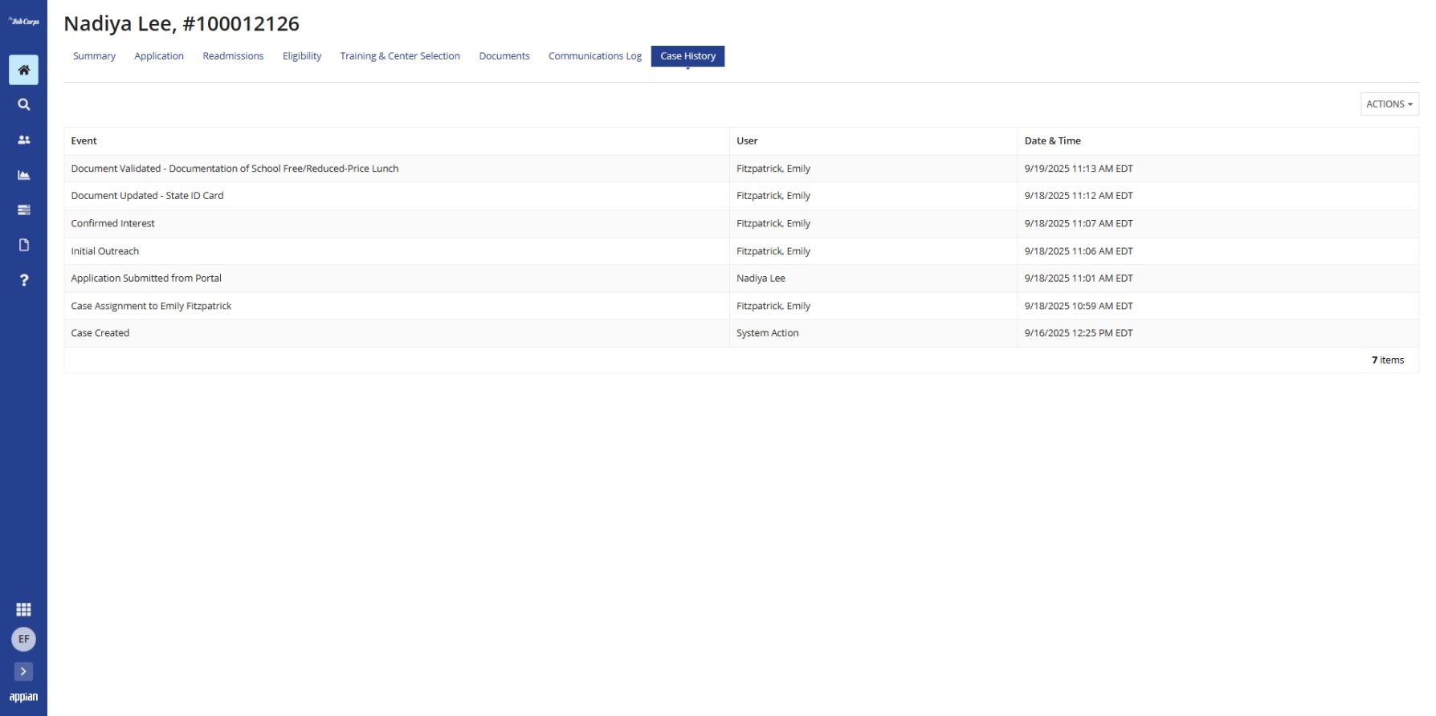Open the Home icon in sidebar
Image resolution: width=1436 pixels, height=716 pixels.
(x=23, y=70)
